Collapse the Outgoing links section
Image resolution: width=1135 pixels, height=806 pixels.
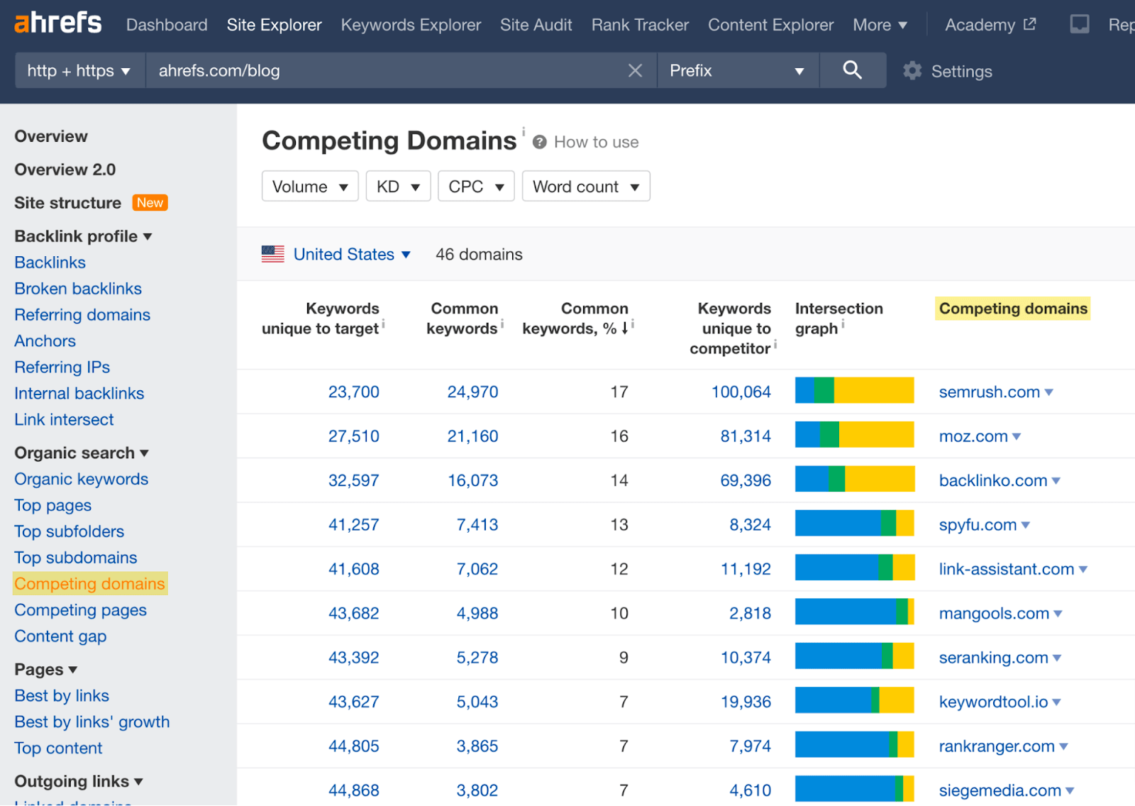[79, 781]
